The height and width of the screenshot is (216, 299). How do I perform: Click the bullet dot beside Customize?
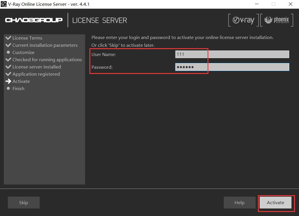(8, 52)
